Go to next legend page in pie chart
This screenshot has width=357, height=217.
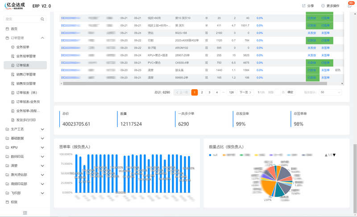point(334,155)
